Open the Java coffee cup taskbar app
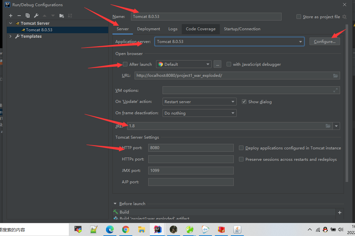Screen dimensions: 355x236 [237, 229]
